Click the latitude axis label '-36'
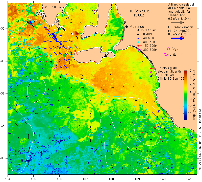The image size is (202, 182). (x=3, y=61)
